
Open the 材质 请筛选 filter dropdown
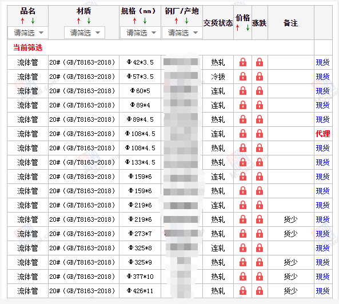click(x=85, y=33)
